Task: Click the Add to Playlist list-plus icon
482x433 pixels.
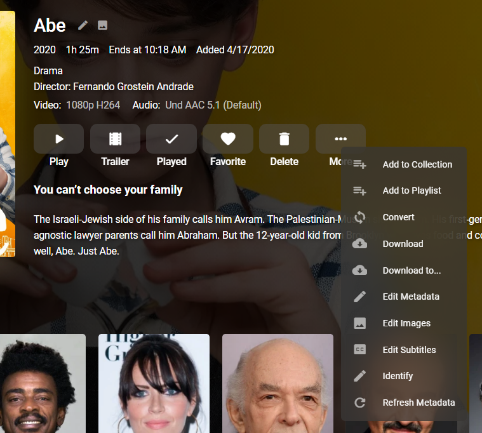Action: coord(359,191)
